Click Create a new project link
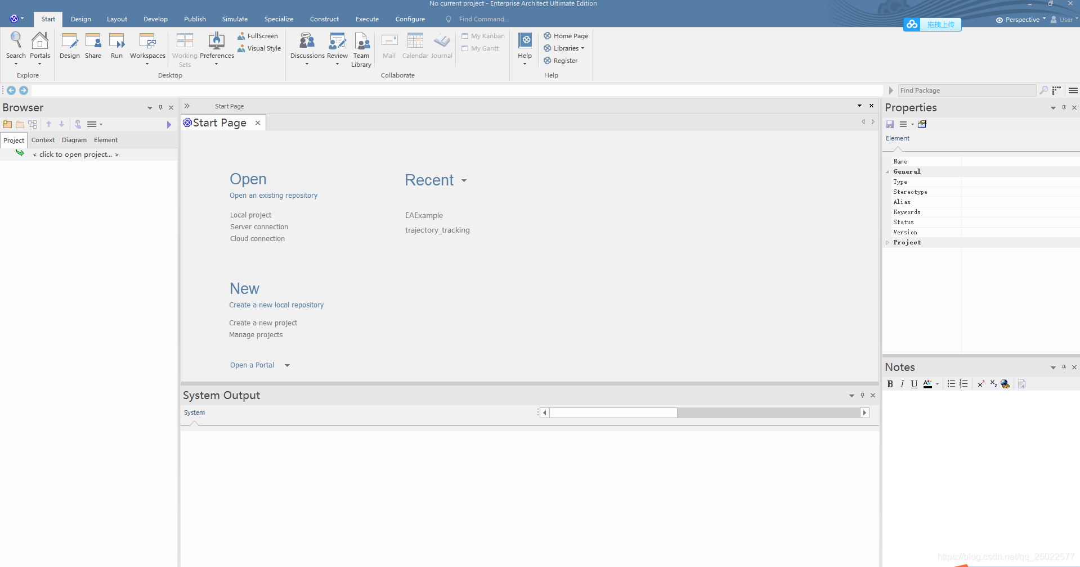The height and width of the screenshot is (567, 1080). pos(263,323)
